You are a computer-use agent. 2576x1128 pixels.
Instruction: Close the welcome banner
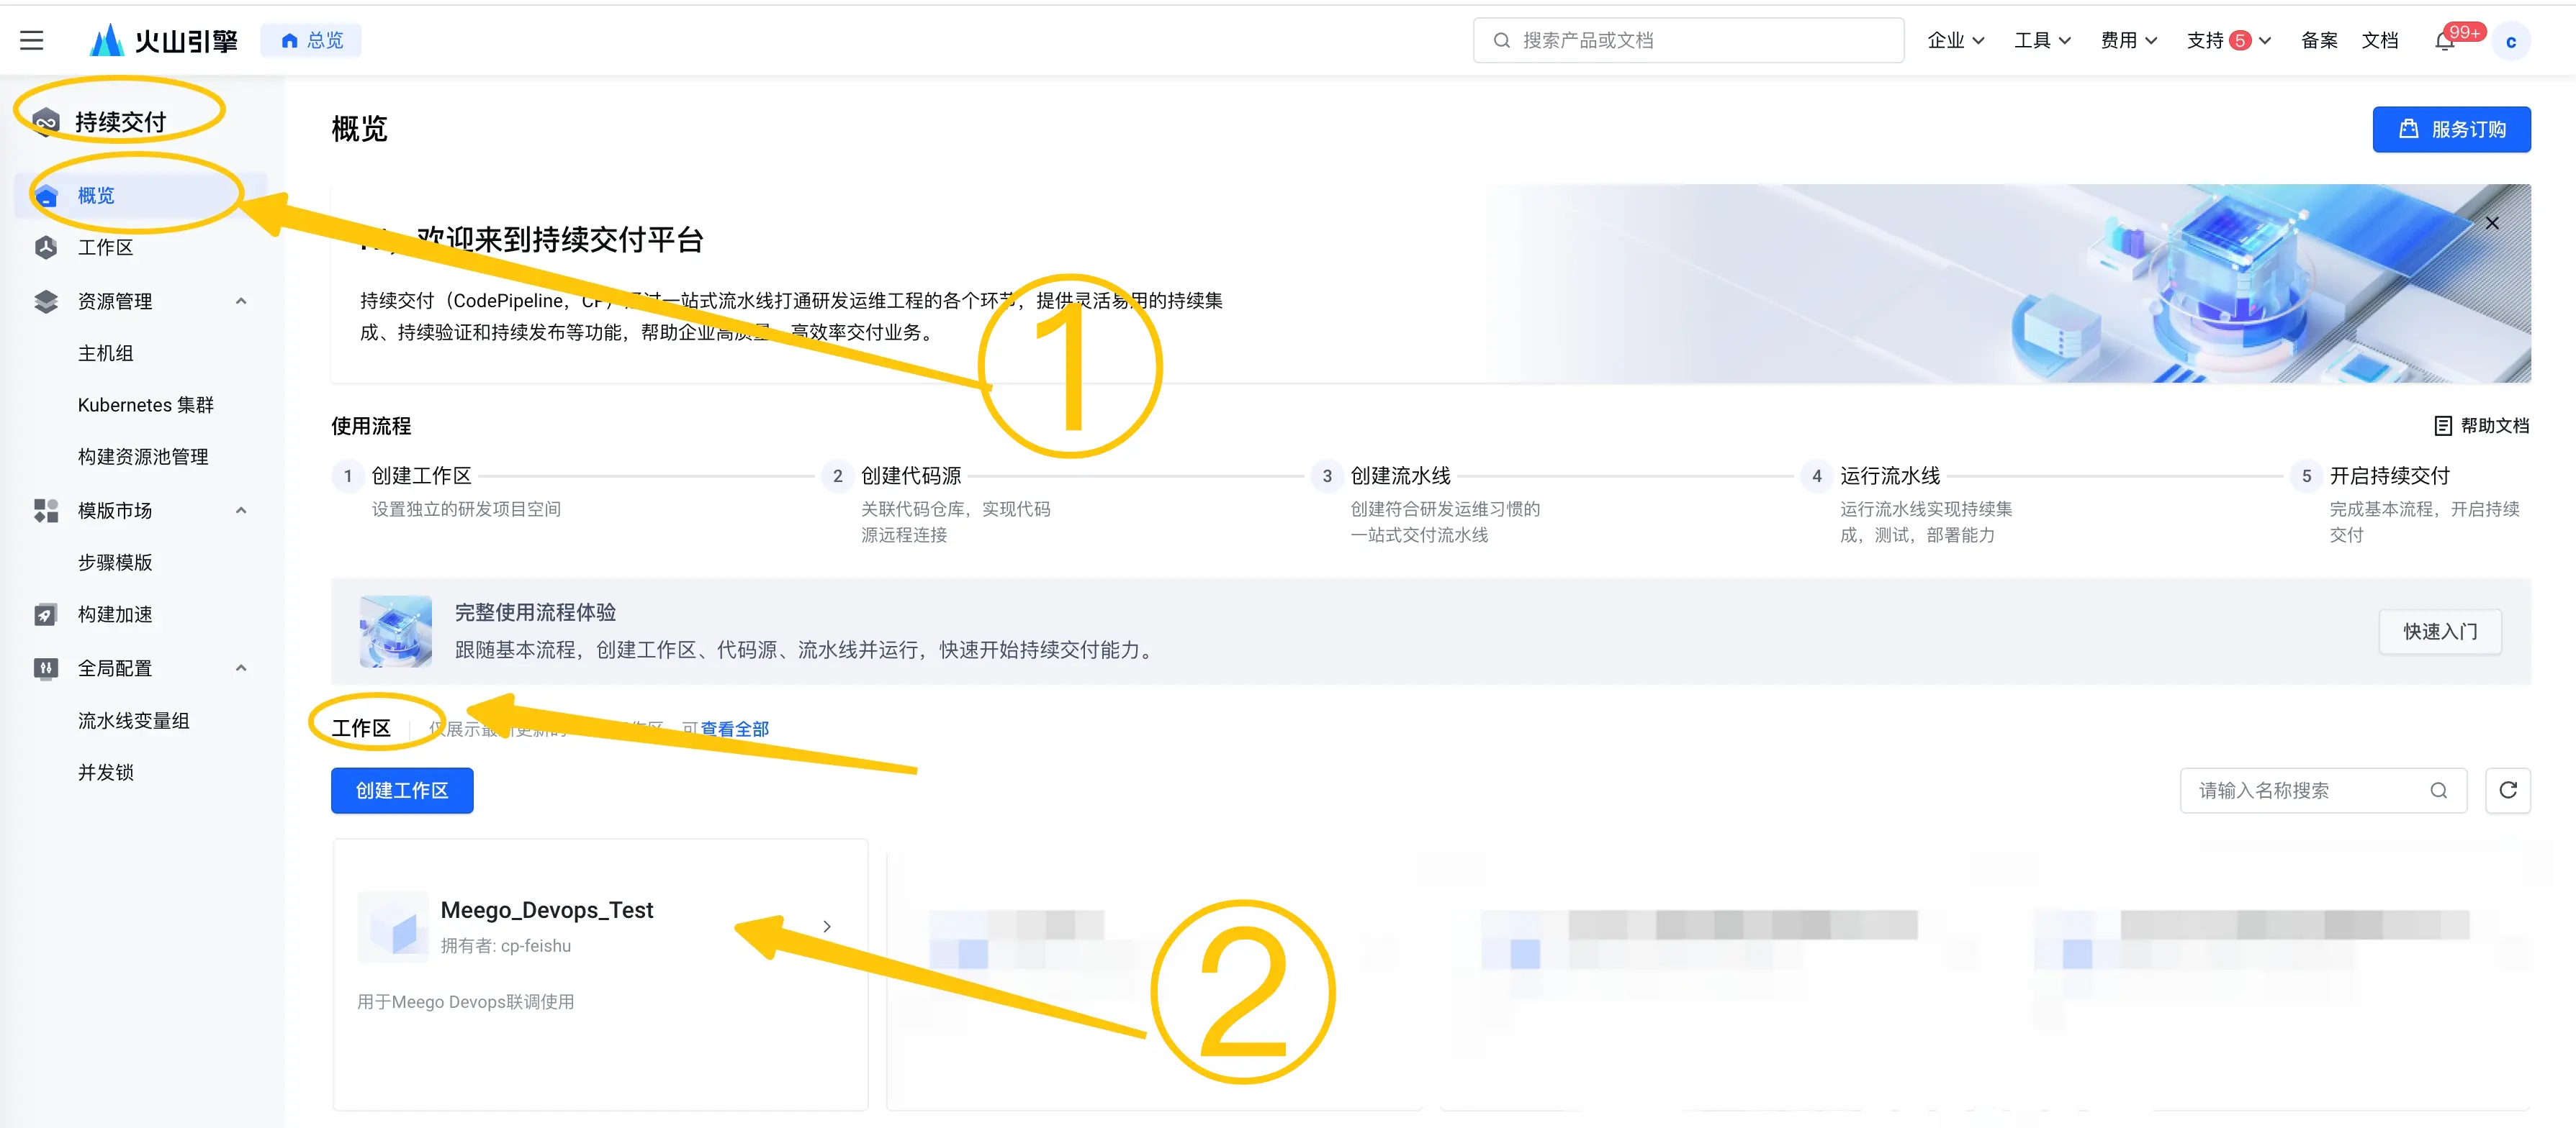tap(2492, 223)
